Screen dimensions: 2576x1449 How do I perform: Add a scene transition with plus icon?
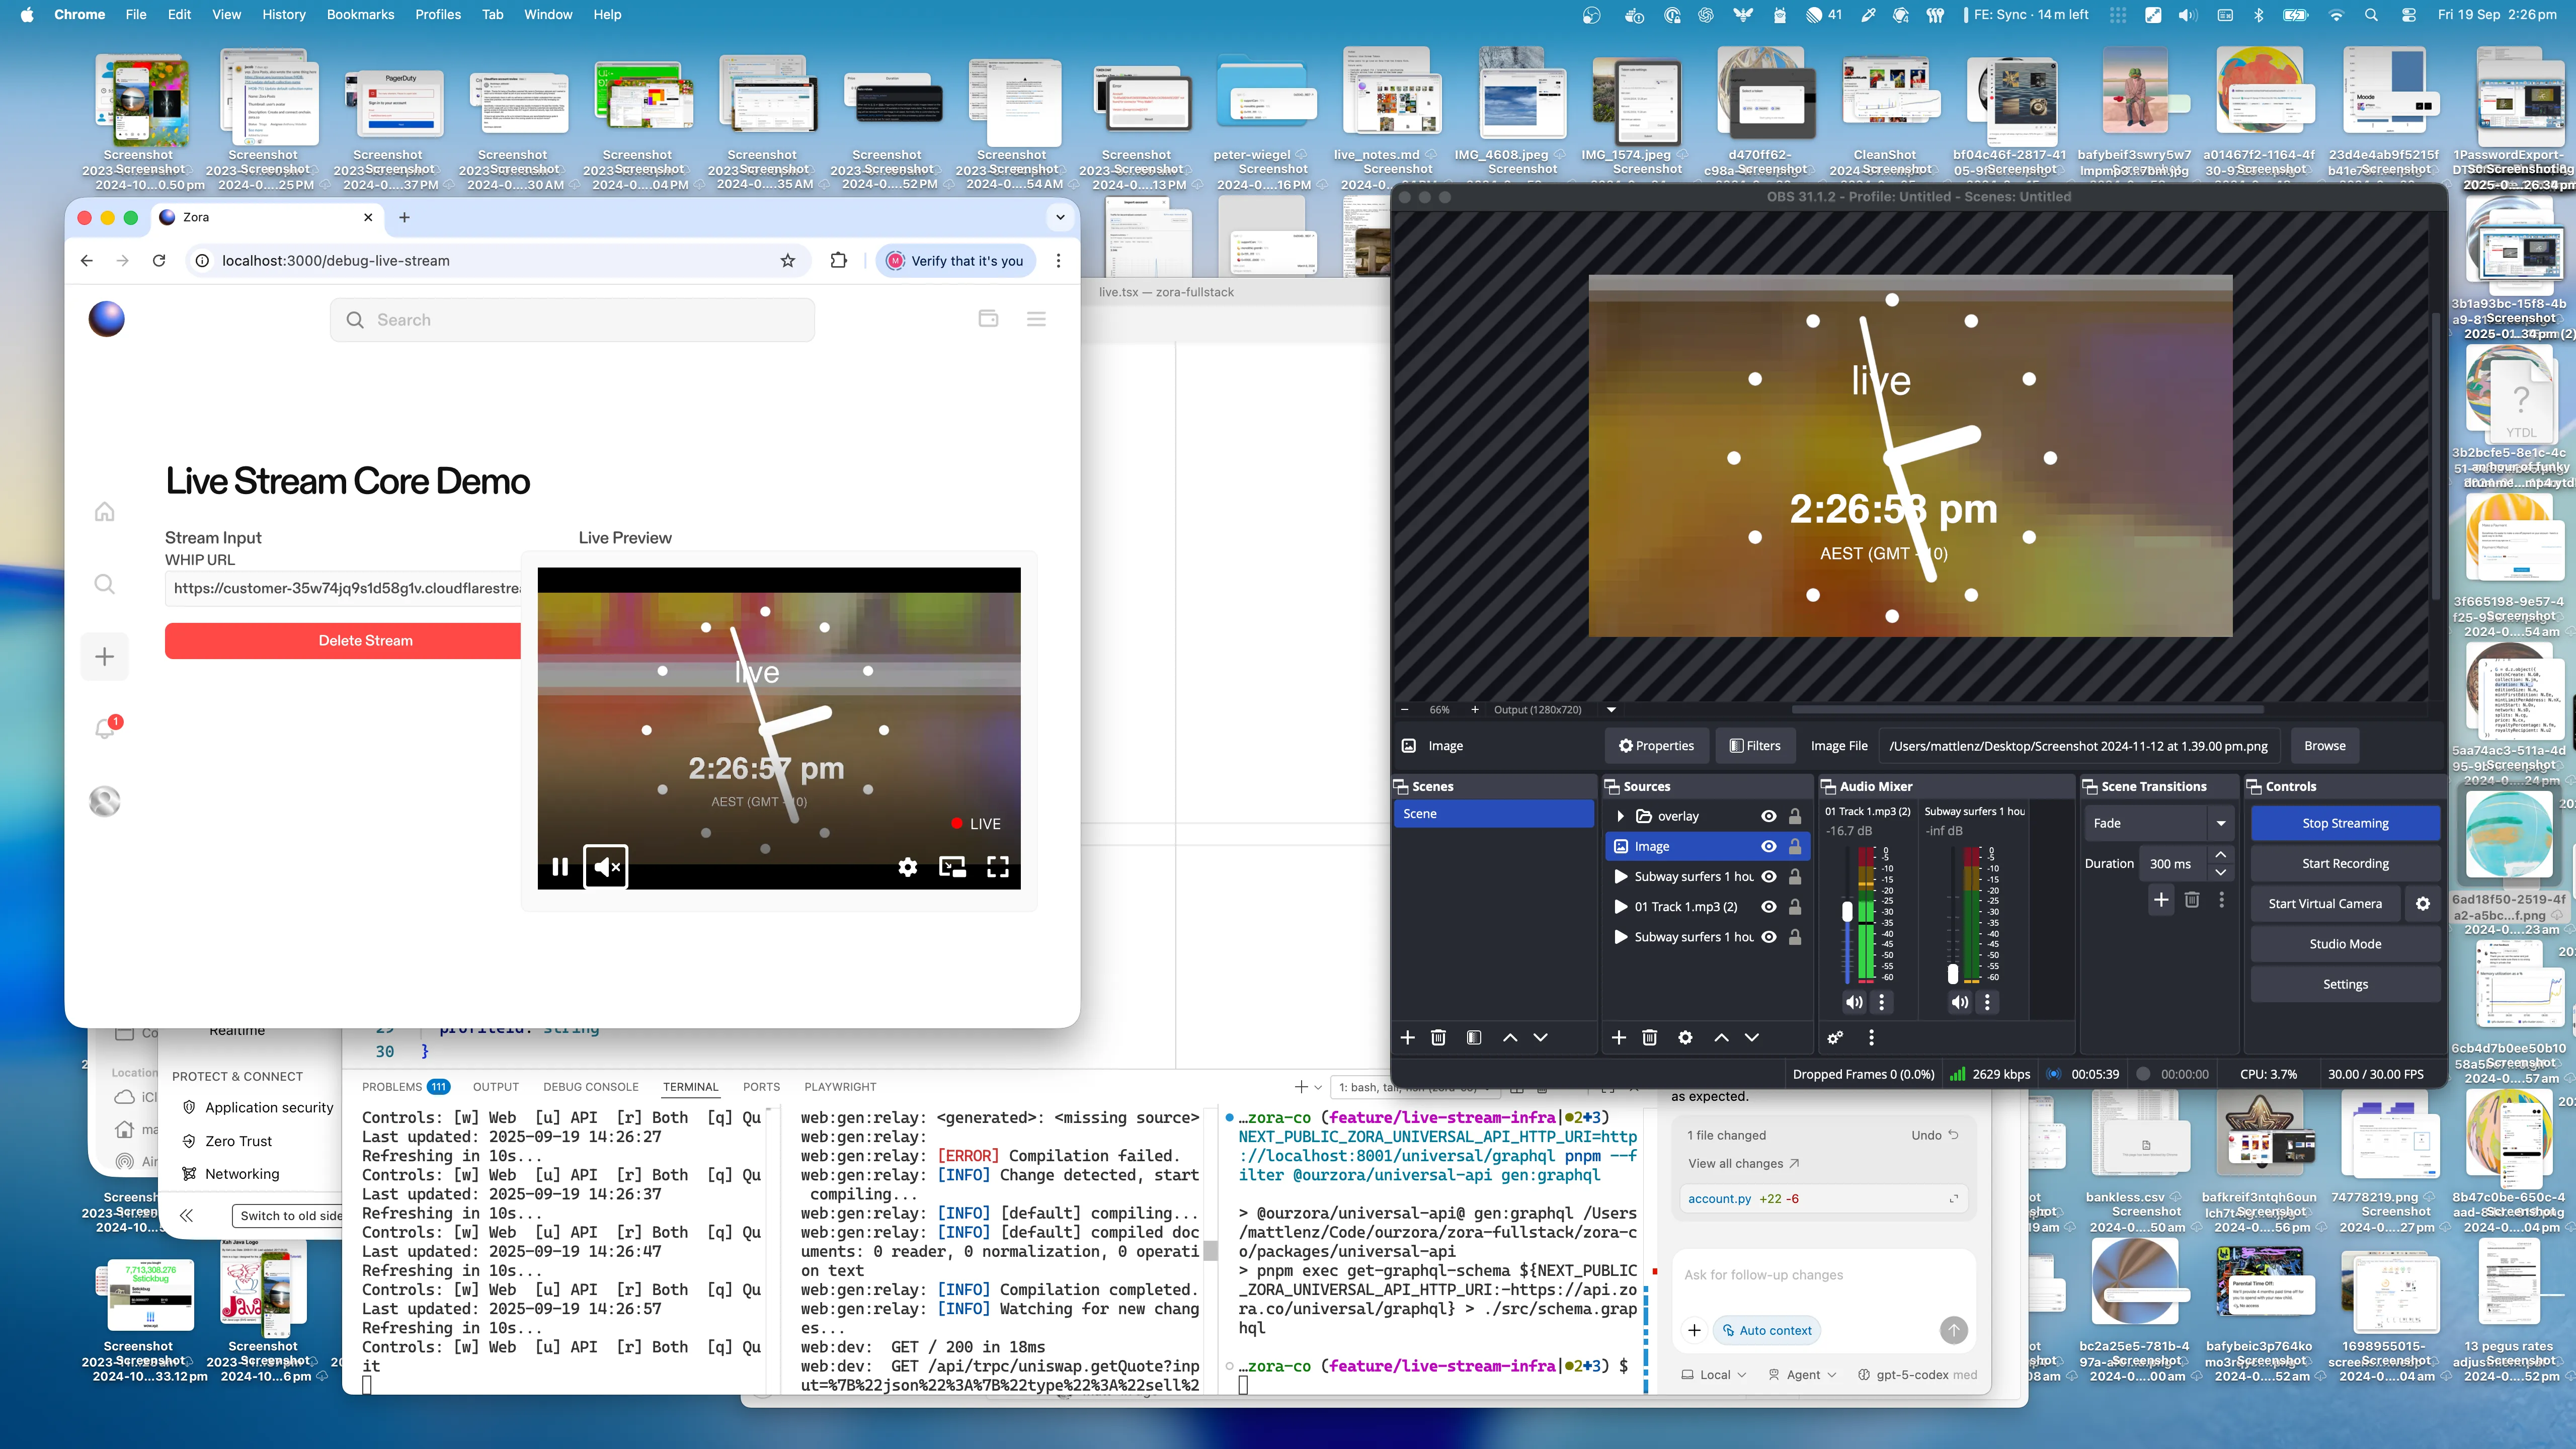(x=2161, y=899)
